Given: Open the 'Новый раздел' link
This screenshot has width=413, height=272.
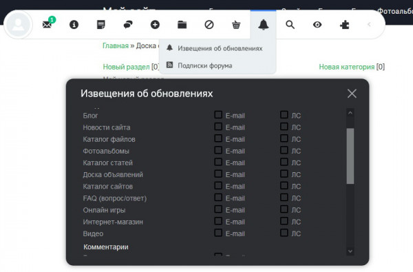Looking at the screenshot, I should pyautogui.click(x=126, y=67).
